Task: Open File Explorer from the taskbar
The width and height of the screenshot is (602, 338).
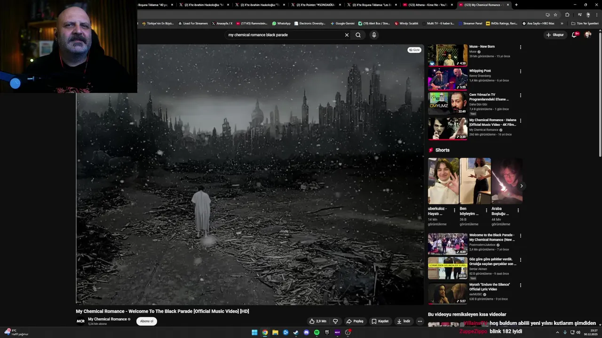Action: [x=275, y=332]
